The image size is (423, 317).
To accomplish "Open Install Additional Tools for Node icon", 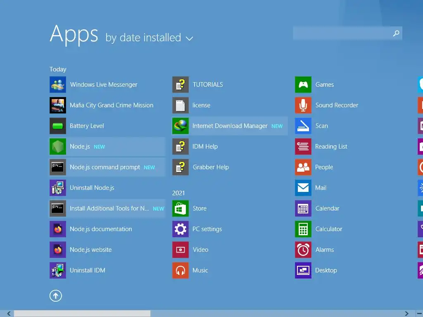I will pyautogui.click(x=58, y=208).
